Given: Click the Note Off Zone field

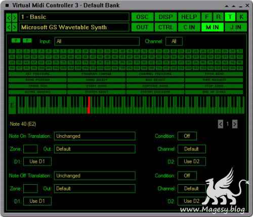Looking at the screenshot, I should tap(30, 189).
